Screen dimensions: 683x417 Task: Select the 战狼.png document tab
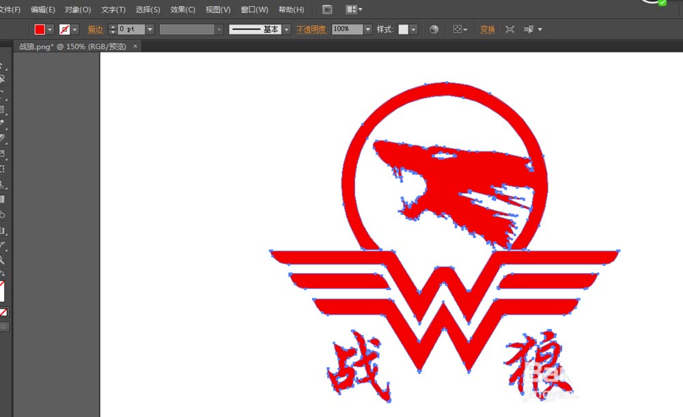click(73, 46)
